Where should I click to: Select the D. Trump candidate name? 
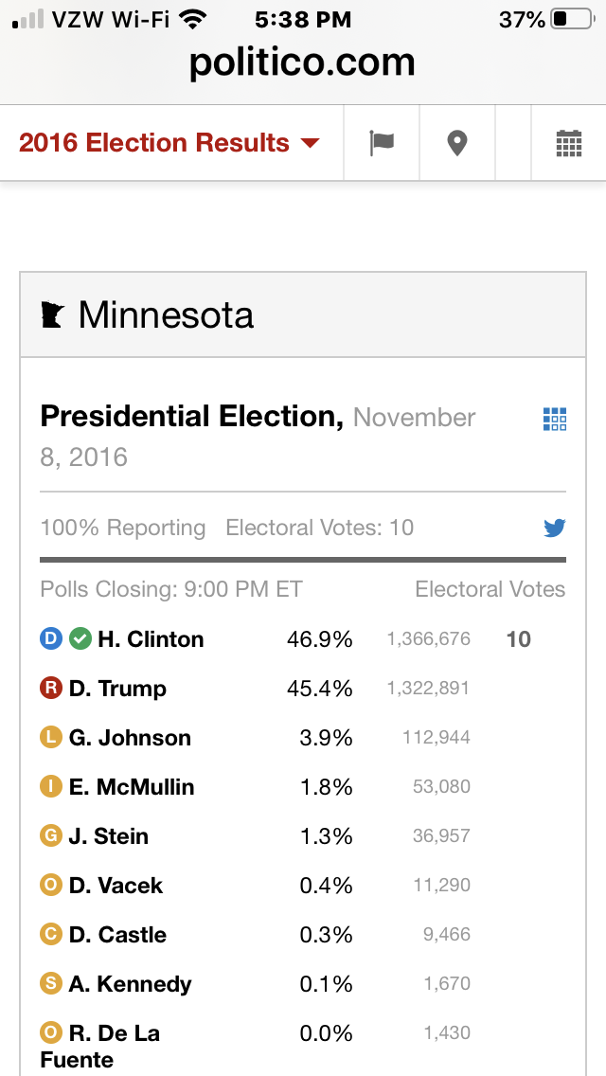pos(117,689)
